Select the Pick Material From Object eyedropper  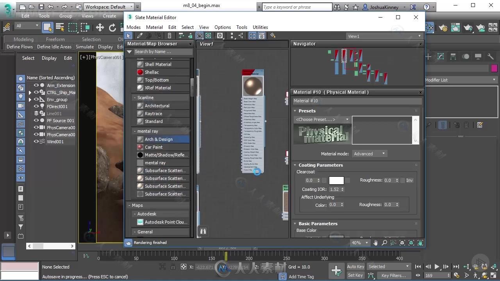point(139,36)
